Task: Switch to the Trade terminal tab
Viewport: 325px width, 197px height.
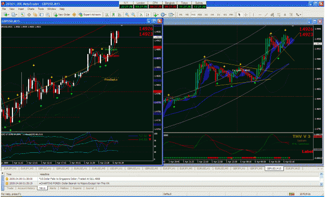Action: tap(10, 188)
